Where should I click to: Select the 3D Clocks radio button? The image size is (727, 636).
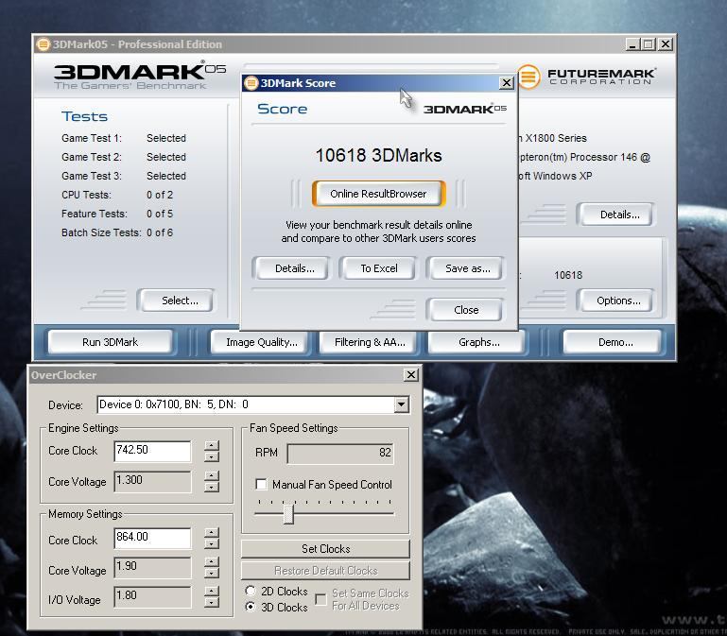tap(251, 607)
